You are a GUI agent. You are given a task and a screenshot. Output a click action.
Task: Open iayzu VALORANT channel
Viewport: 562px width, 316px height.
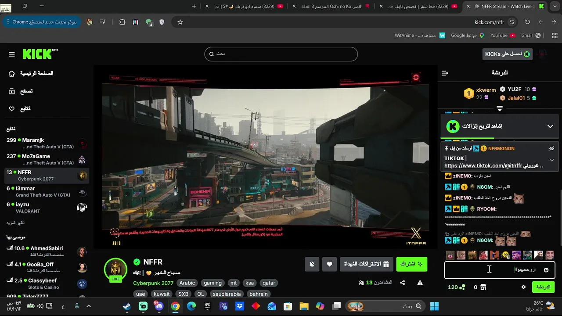click(47, 208)
